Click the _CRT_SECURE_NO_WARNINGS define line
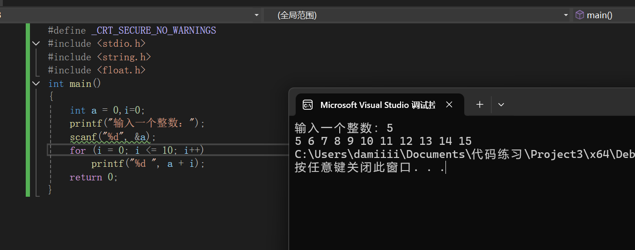The height and width of the screenshot is (250, 635). pyautogui.click(x=132, y=30)
